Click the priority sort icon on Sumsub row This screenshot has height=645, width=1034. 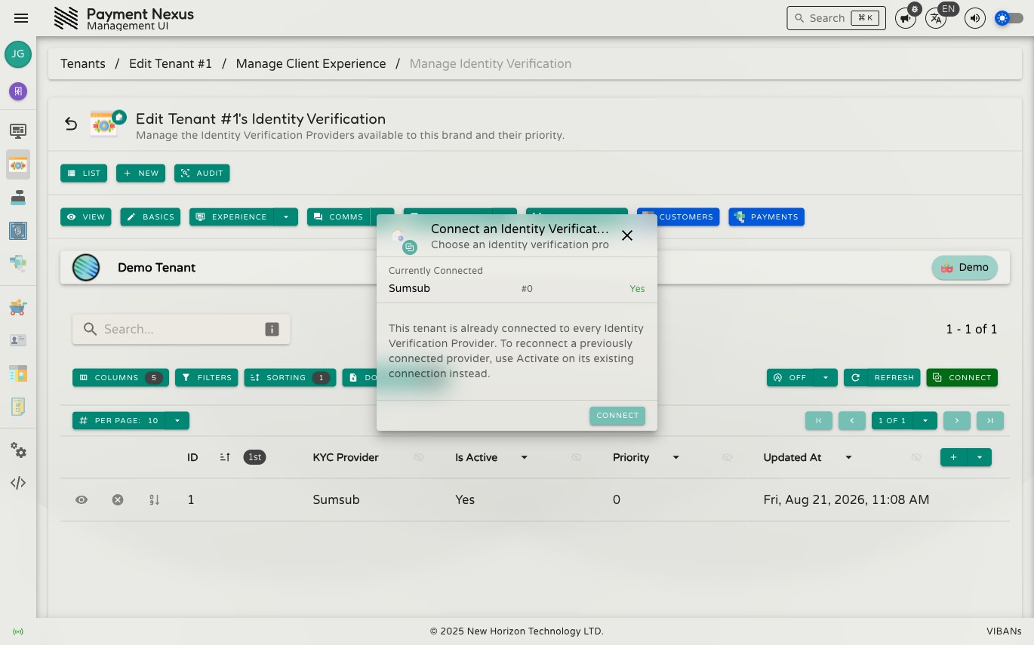click(154, 499)
